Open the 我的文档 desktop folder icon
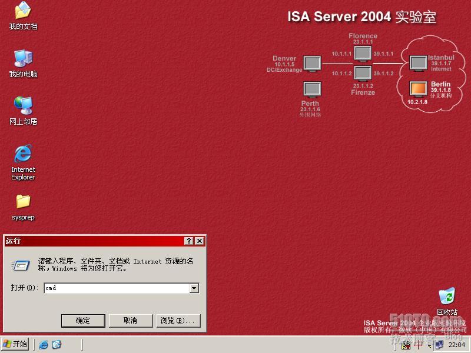Image resolution: width=471 pixels, height=353 pixels. (23, 16)
